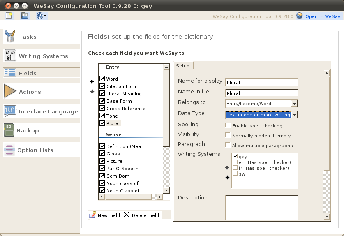The width and height of the screenshot is (344, 236).
Task: Click the New Field button label
Action: [109, 215]
